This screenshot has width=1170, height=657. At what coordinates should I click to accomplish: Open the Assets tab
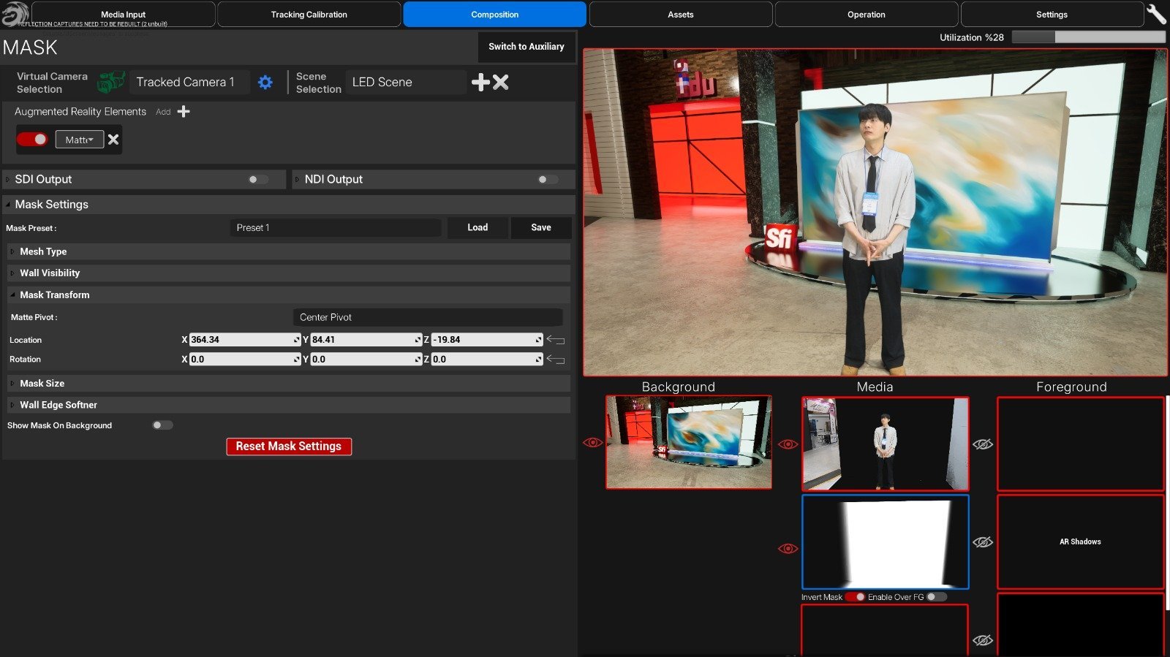click(x=681, y=15)
